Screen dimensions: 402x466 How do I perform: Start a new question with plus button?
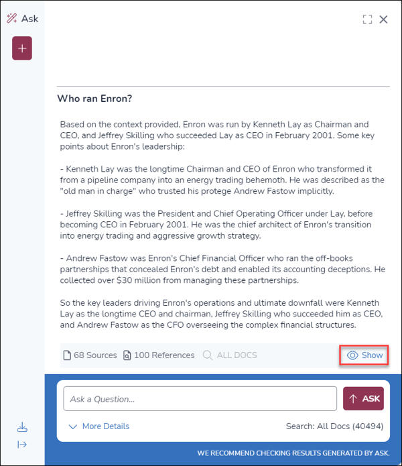coord(22,48)
